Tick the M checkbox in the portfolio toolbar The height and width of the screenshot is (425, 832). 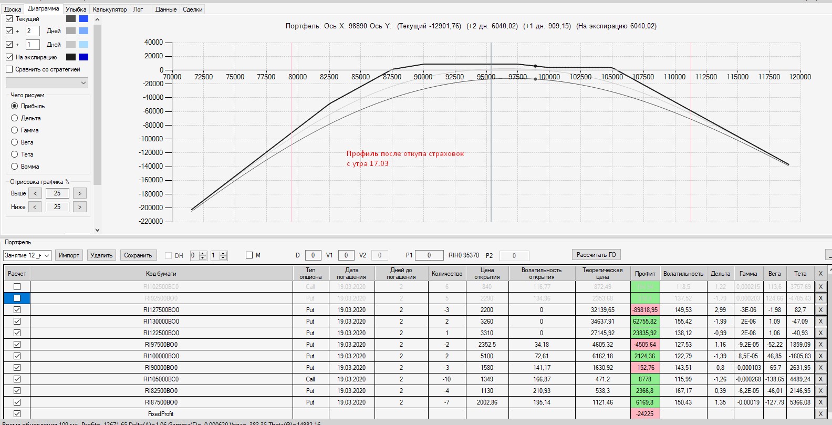coord(249,255)
